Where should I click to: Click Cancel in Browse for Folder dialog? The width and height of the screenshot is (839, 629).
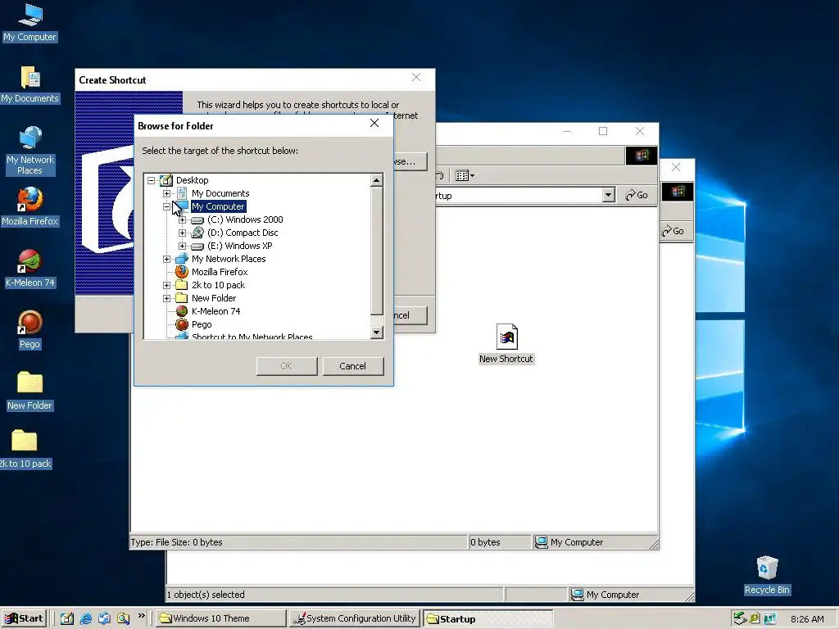[352, 366]
